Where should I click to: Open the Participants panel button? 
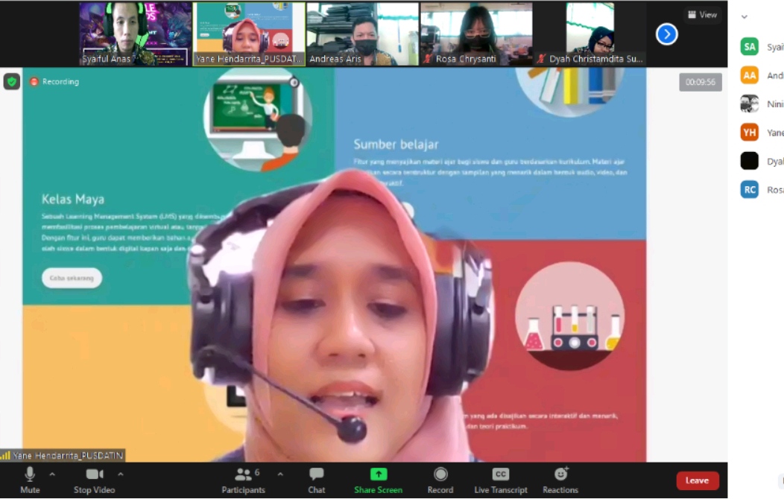[244, 480]
